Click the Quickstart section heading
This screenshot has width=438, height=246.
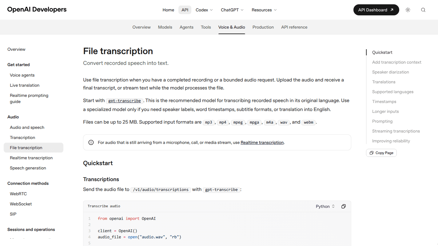pyautogui.click(x=98, y=163)
